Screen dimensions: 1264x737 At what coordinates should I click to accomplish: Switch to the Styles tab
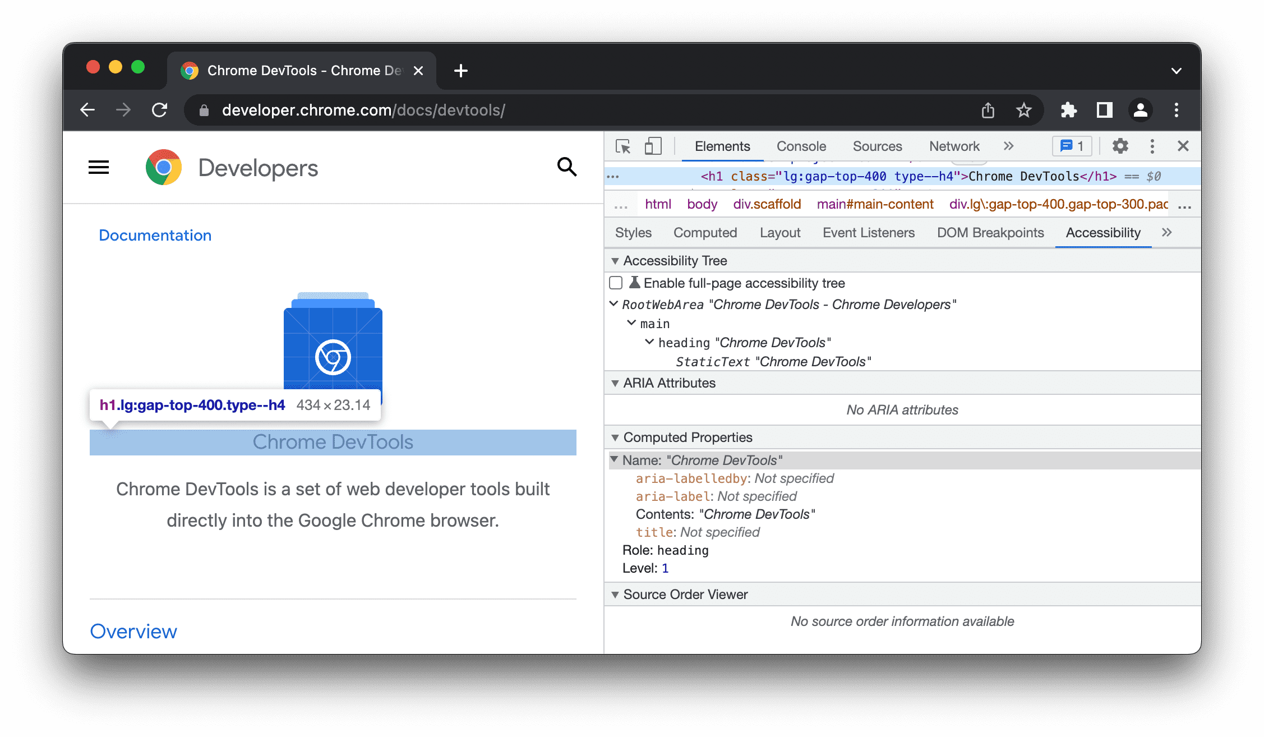pos(633,233)
